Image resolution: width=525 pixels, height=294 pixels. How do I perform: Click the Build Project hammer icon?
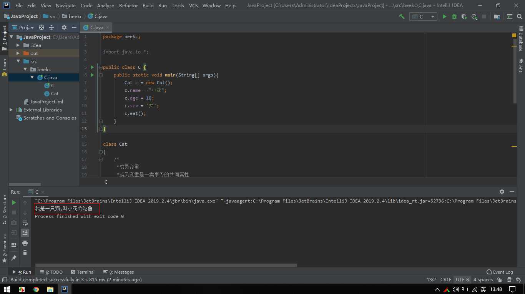click(x=402, y=17)
